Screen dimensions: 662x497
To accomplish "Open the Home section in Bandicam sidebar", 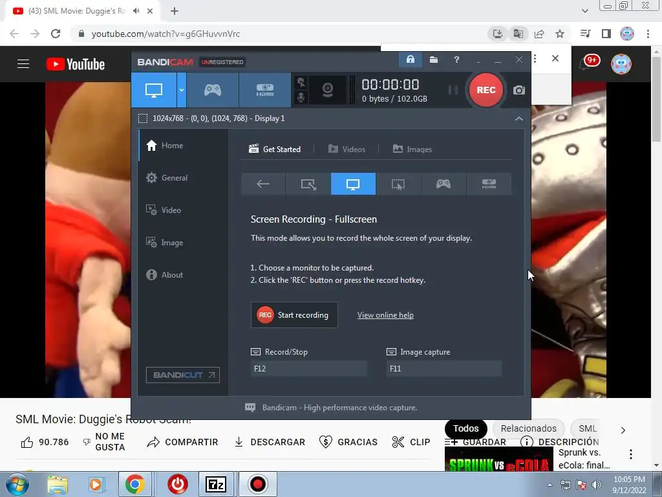I will coord(172,146).
